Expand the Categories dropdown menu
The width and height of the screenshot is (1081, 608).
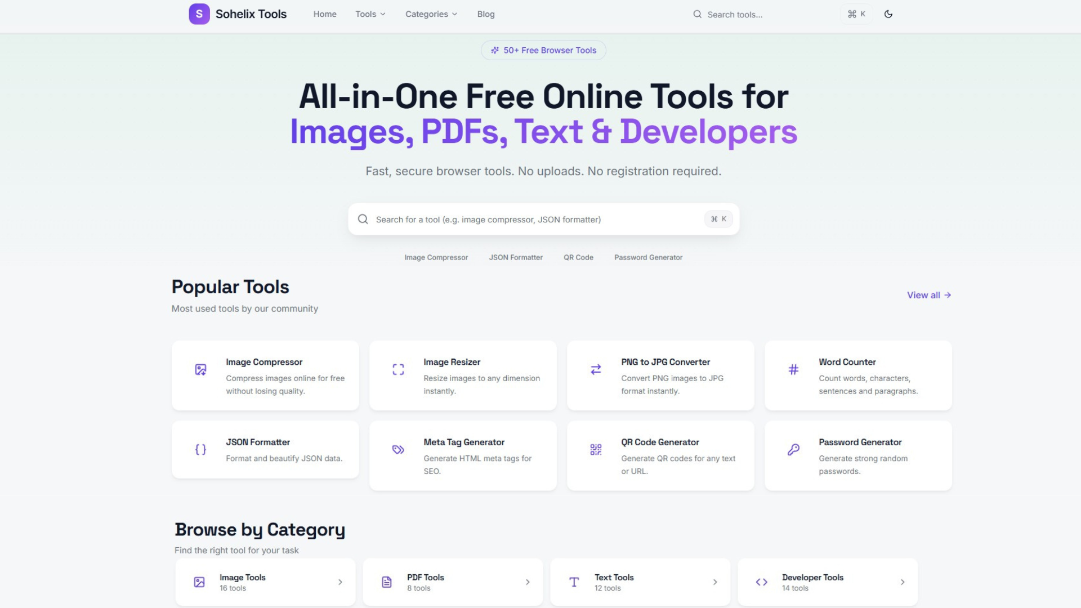431,14
